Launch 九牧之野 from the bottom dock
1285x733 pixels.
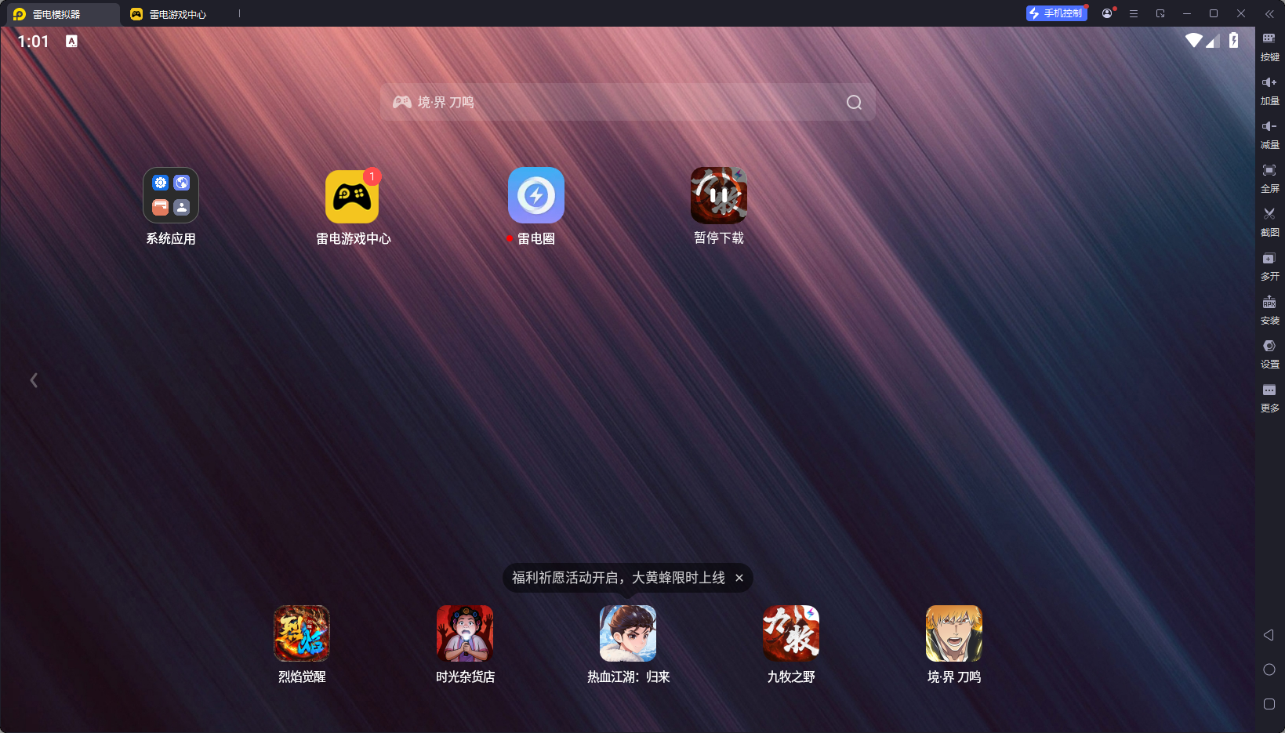[791, 633]
